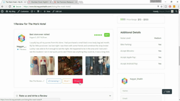Open the Opera extension icon

click(170, 6)
